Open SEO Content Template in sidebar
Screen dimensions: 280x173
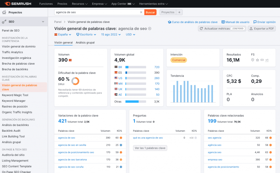point(17,166)
